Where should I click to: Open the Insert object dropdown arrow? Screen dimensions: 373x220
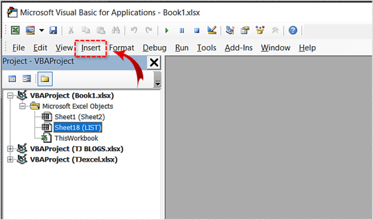(x=42, y=30)
